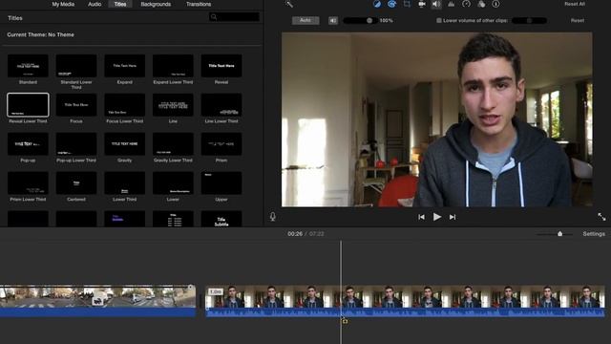The width and height of the screenshot is (611, 344).
Task: Select the Lower Third title thumbnail
Action: coord(125,183)
